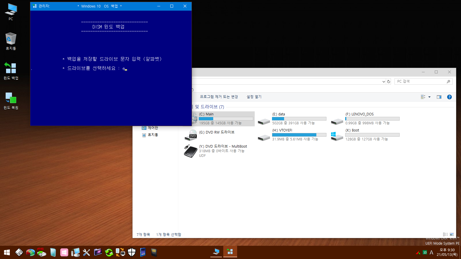Open the pink Windows logo taskbar icon
The height and width of the screenshot is (259, 461).
[x=64, y=252]
